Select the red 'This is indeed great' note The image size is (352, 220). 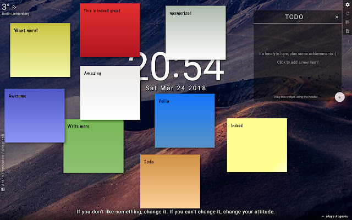tap(109, 33)
